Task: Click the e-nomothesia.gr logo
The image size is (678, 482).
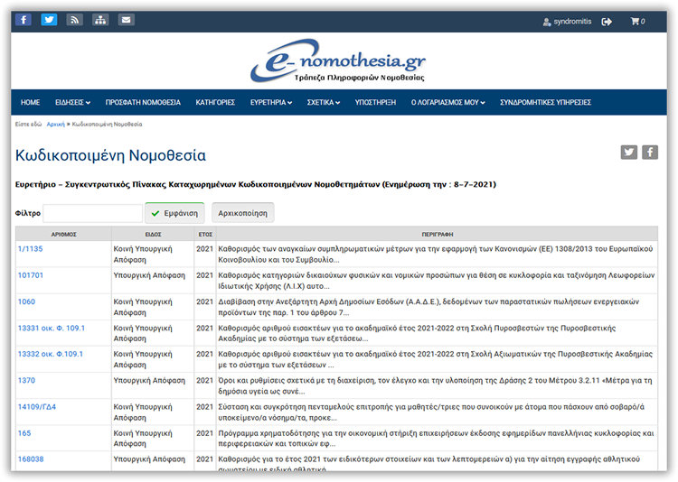Action: [339, 60]
